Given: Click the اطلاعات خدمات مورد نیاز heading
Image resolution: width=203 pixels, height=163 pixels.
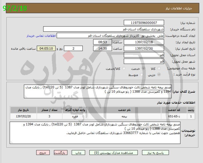Looking at the screenshot, I should 176,103.
